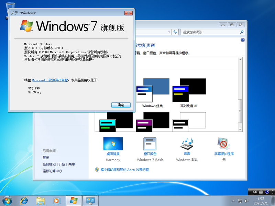Click the shield icon beside Aero troubleshooting
275x206 pixels.
[x=97, y=169]
